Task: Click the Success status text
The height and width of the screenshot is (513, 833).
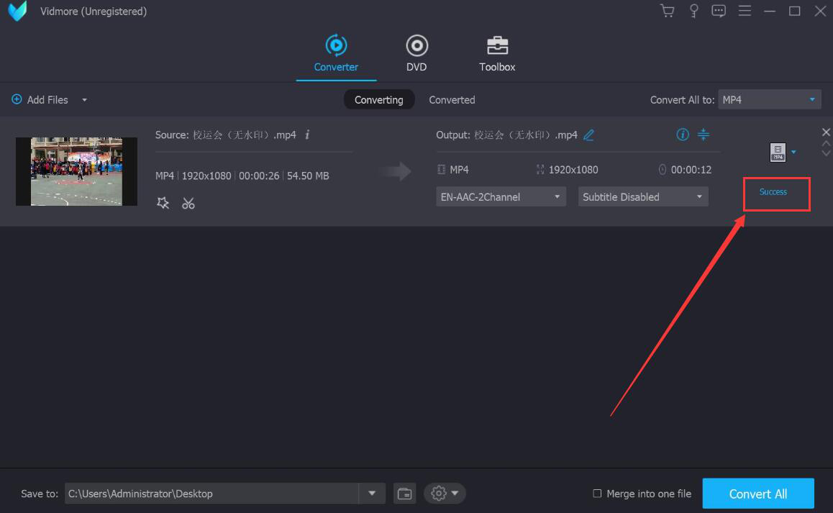Action: pyautogui.click(x=773, y=192)
